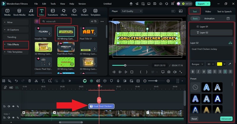Viewport: 237px width, 124px height.
Task: Expand the Mine category
Action: pos(16,22)
